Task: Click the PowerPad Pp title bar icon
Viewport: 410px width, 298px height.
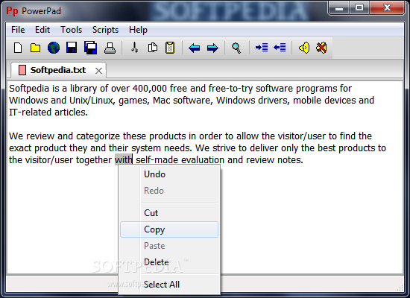Action: click(12, 11)
